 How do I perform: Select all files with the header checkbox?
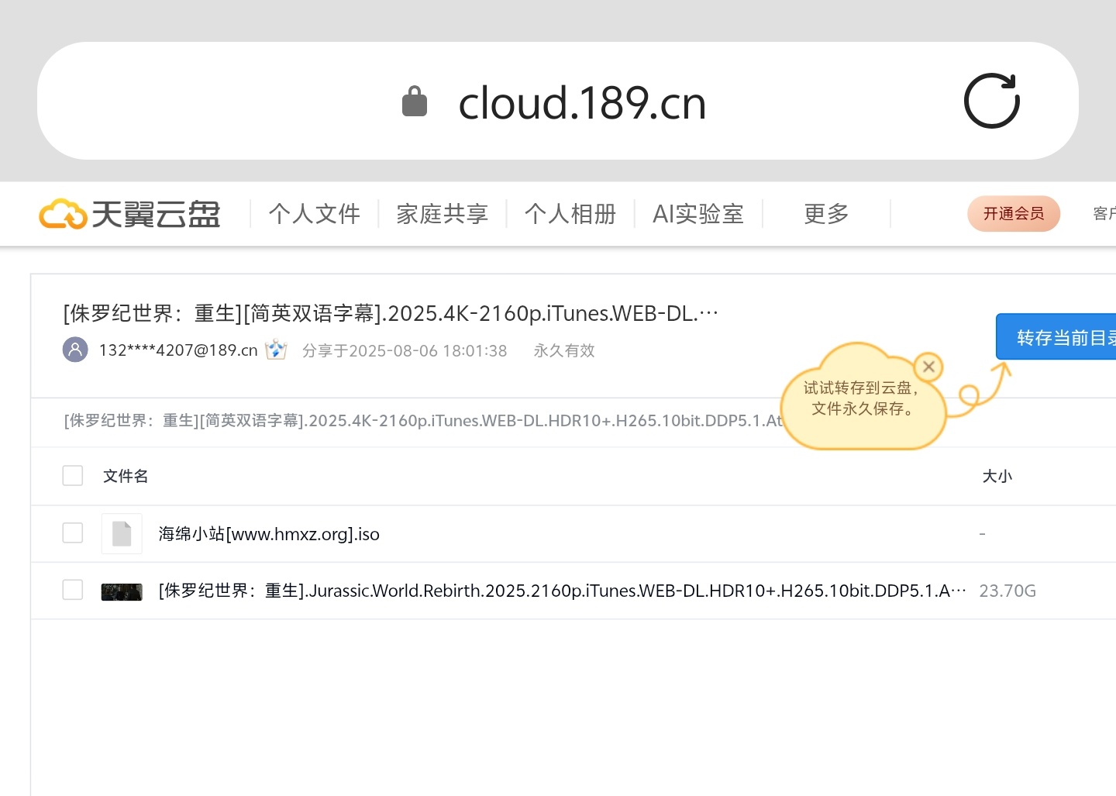73,476
